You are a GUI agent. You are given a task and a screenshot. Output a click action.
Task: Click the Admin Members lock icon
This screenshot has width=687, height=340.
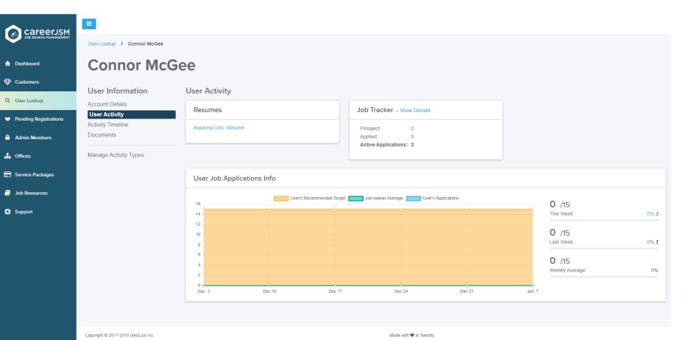pos(7,138)
